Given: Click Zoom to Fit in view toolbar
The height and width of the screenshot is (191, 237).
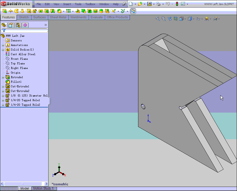Looking at the screenshot, I should tap(158, 19).
